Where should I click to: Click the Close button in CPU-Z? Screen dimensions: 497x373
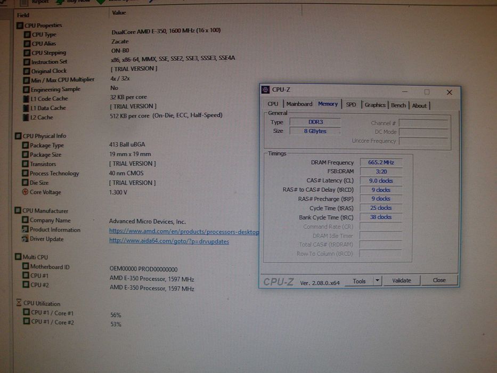point(439,280)
